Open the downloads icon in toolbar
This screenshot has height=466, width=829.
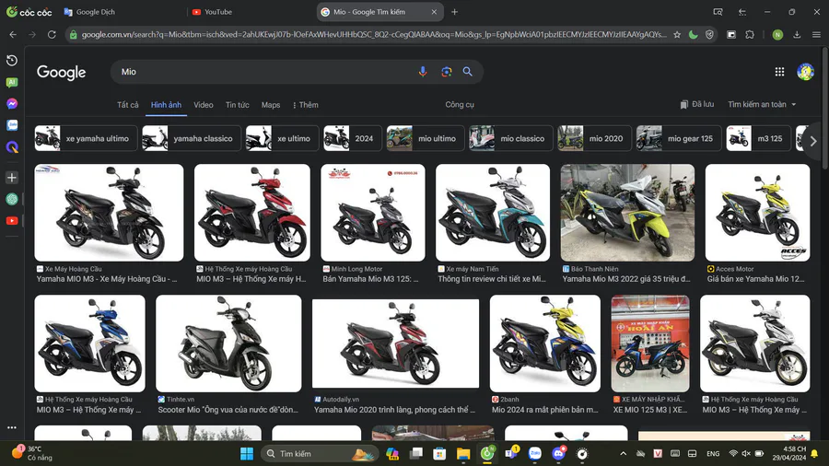(x=797, y=35)
